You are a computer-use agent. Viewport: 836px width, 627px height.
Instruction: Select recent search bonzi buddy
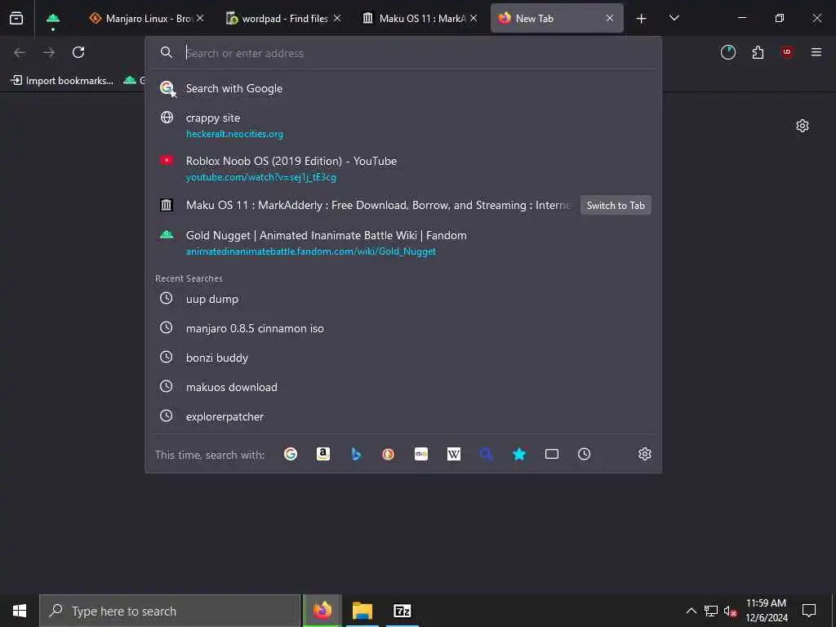(403, 358)
